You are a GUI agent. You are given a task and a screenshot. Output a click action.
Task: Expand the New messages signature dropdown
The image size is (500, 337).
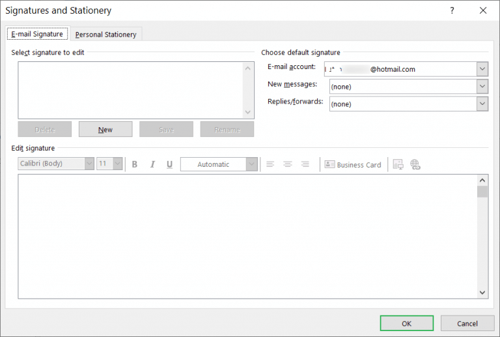pos(482,86)
